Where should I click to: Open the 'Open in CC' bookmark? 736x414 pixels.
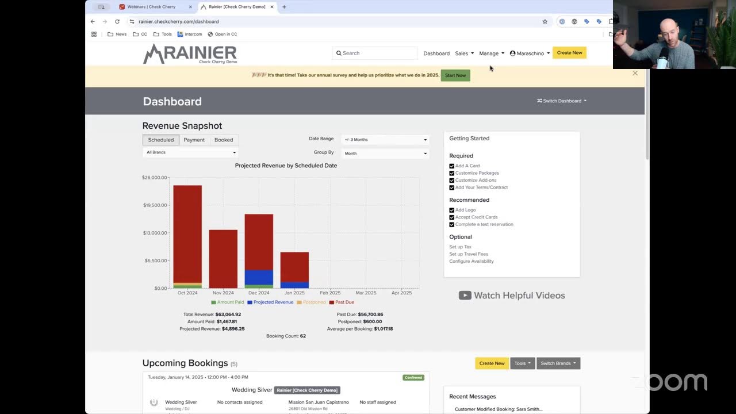coord(223,34)
